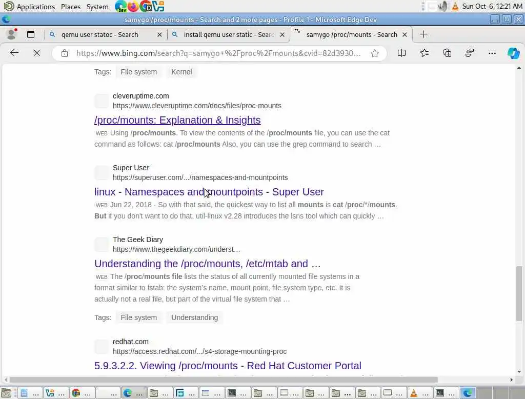This screenshot has width=525, height=399.
Task: Add this page to favorites star
Action: [x=375, y=53]
